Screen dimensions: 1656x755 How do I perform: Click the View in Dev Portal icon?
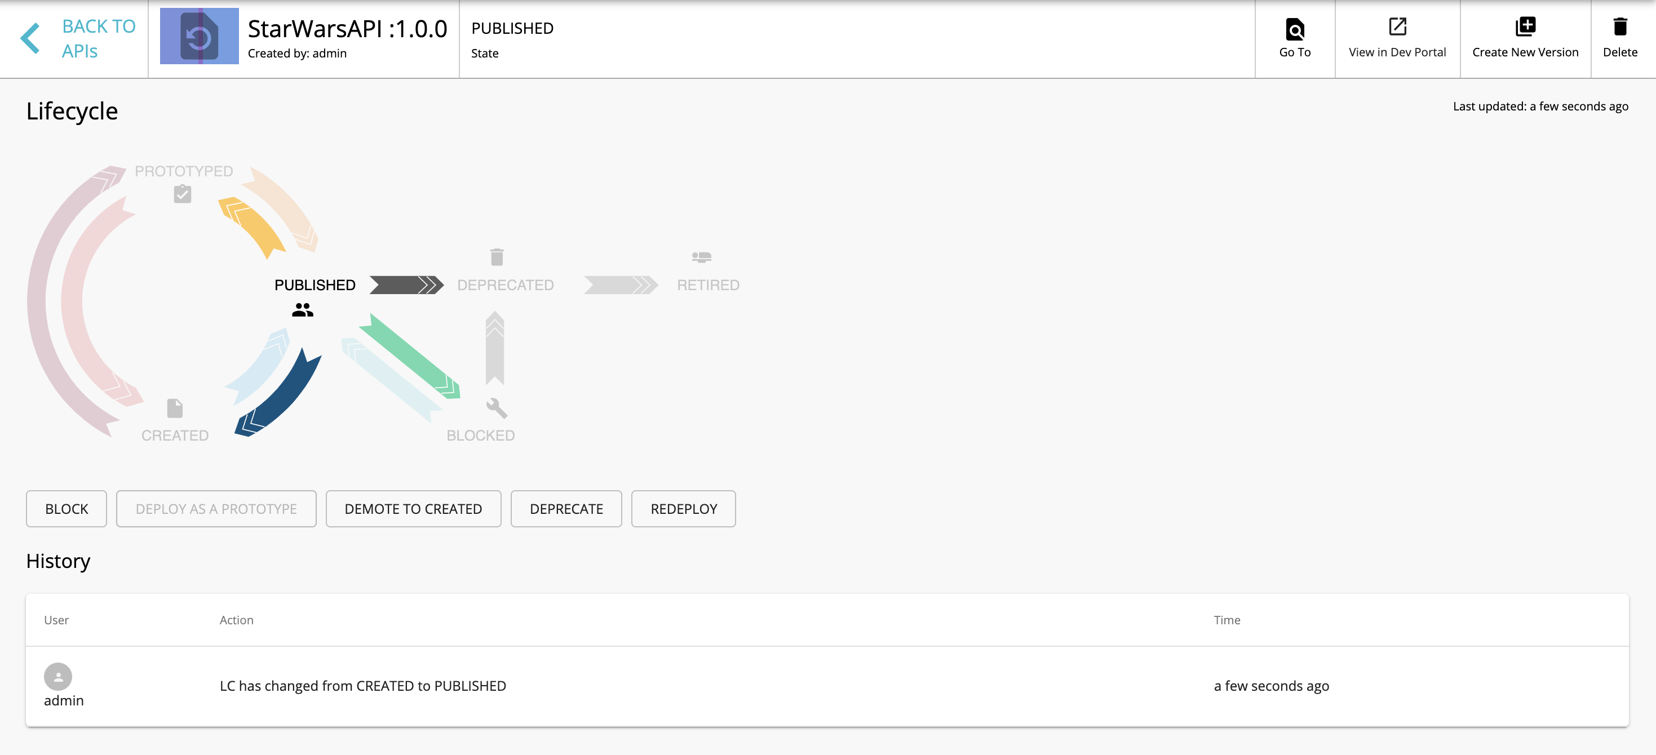pos(1398,26)
